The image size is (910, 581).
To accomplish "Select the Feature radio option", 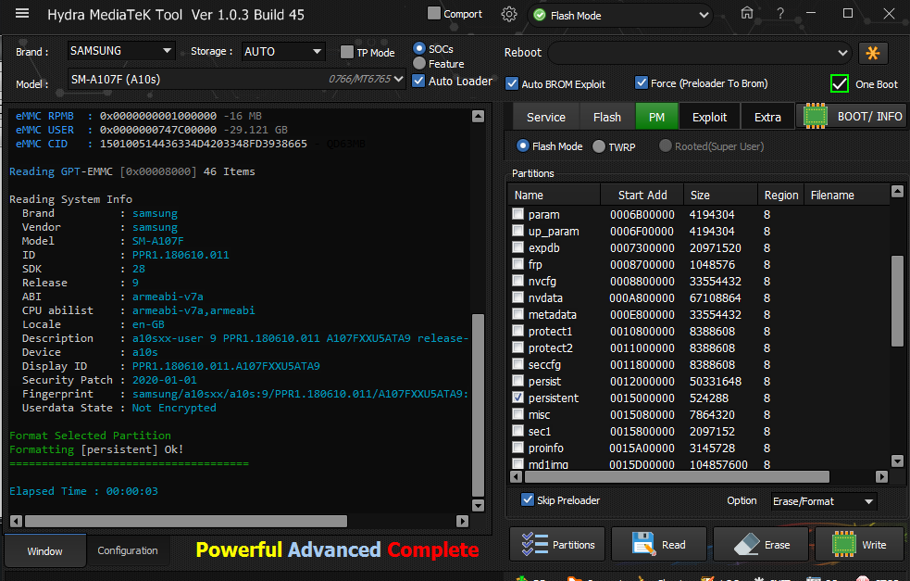I will click(x=419, y=63).
